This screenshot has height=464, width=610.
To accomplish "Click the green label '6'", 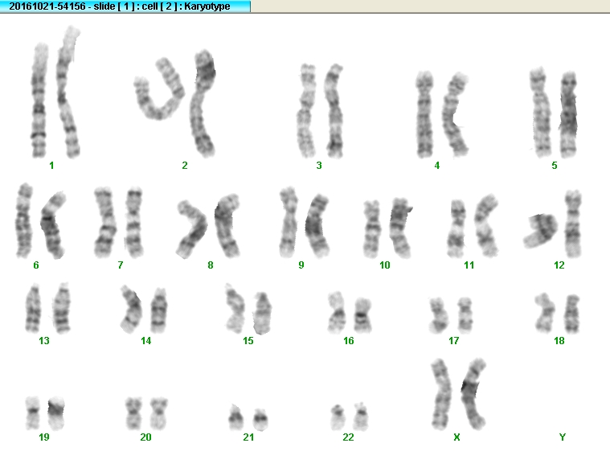I will [36, 265].
